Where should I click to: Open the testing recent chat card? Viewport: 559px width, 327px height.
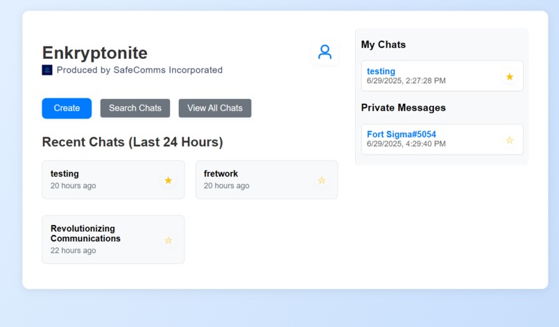click(113, 179)
